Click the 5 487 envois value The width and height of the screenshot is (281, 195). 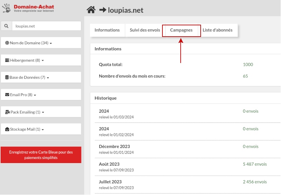[255, 164]
